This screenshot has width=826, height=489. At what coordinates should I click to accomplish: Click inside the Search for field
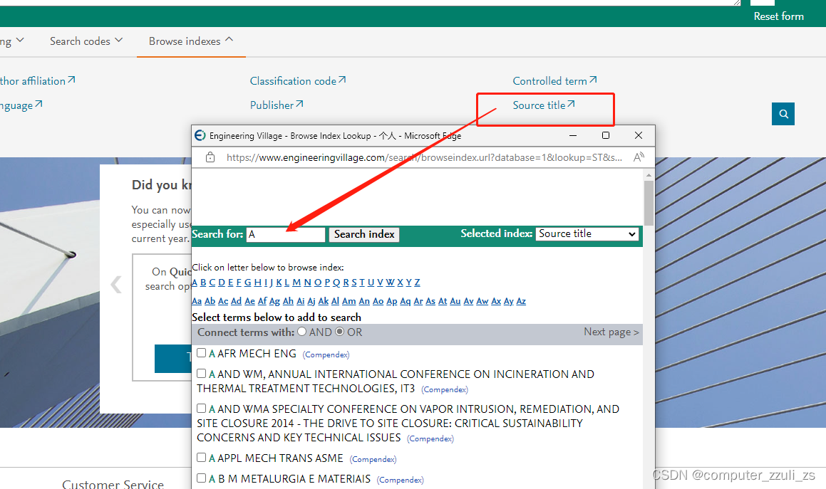[286, 234]
